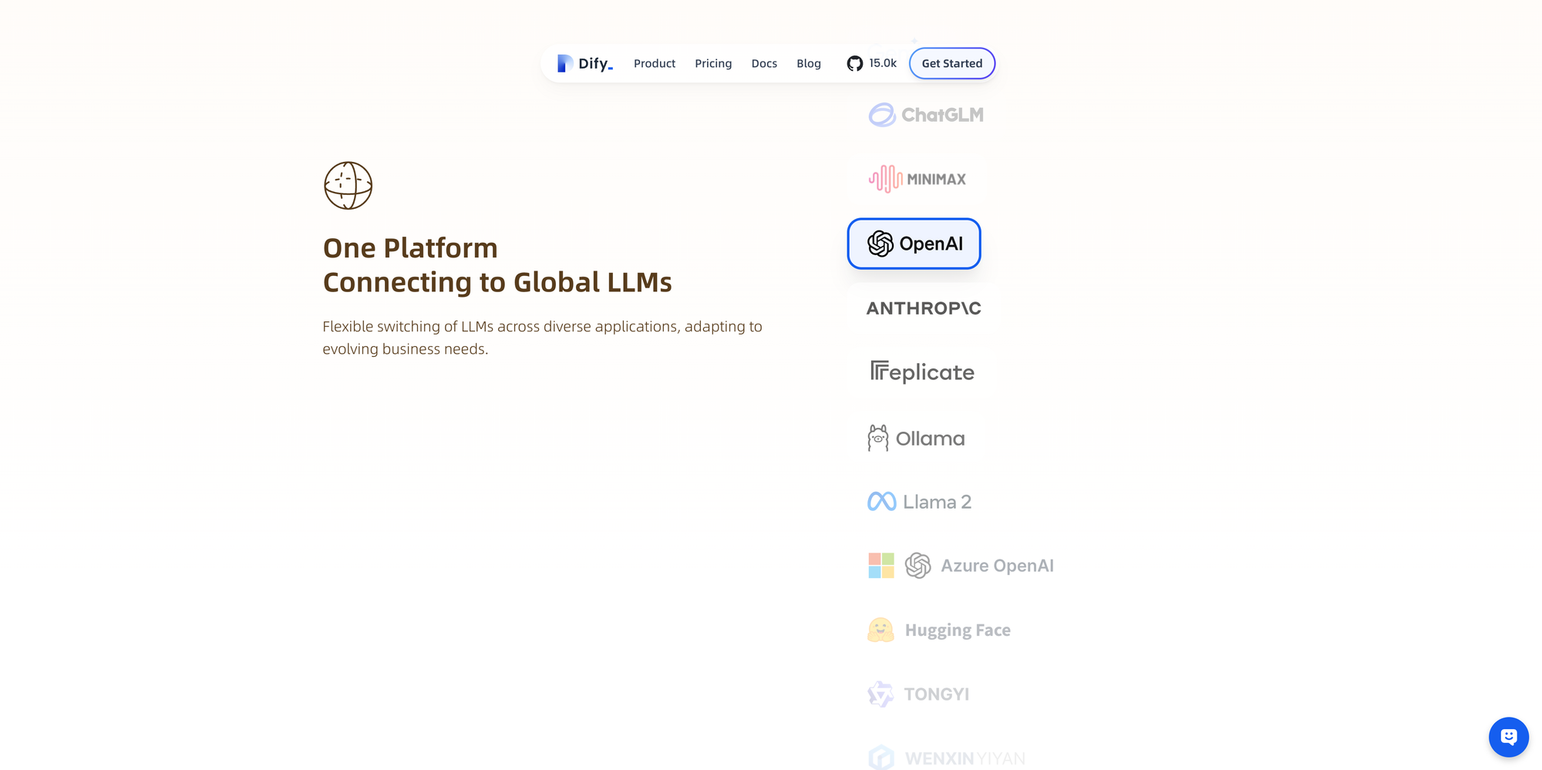Click the "Connecting to Global LLMs" heading line

click(x=497, y=283)
